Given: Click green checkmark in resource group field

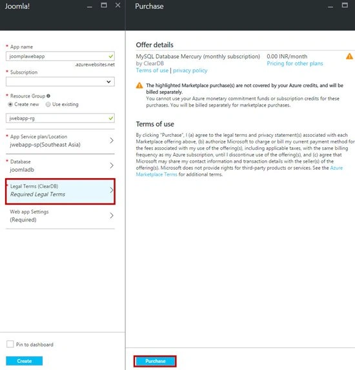Looking at the screenshot, I should point(110,118).
